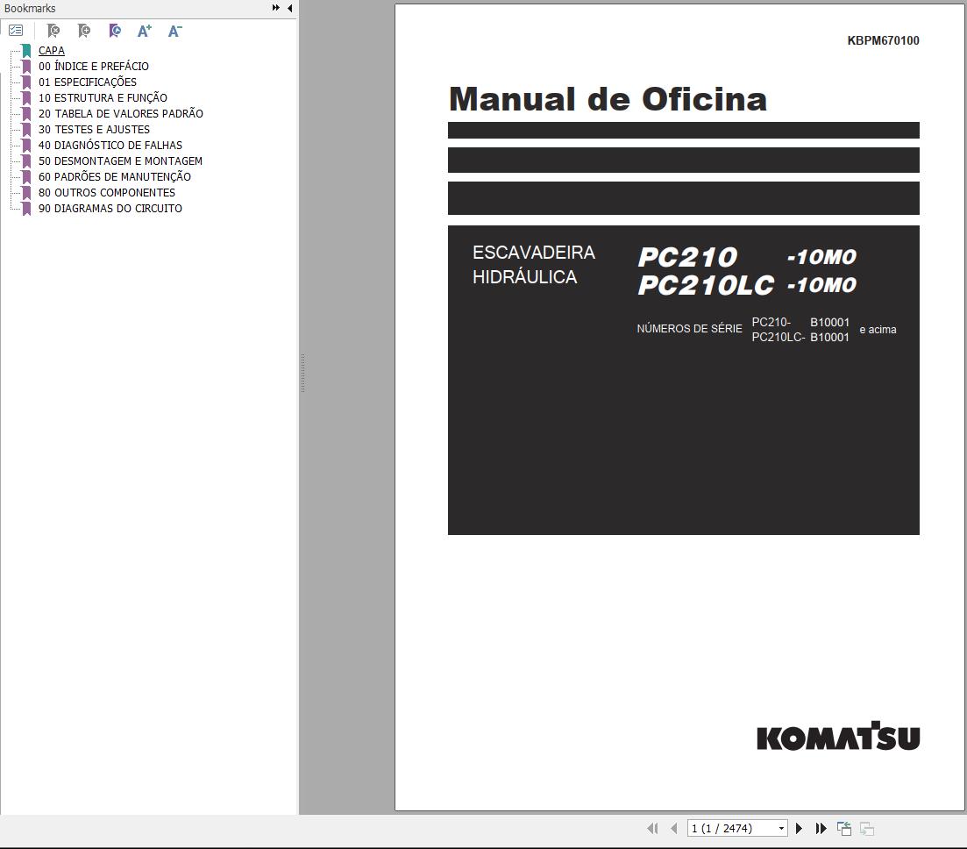Click the bookmark ribbon icon beside CAPA

[26, 51]
